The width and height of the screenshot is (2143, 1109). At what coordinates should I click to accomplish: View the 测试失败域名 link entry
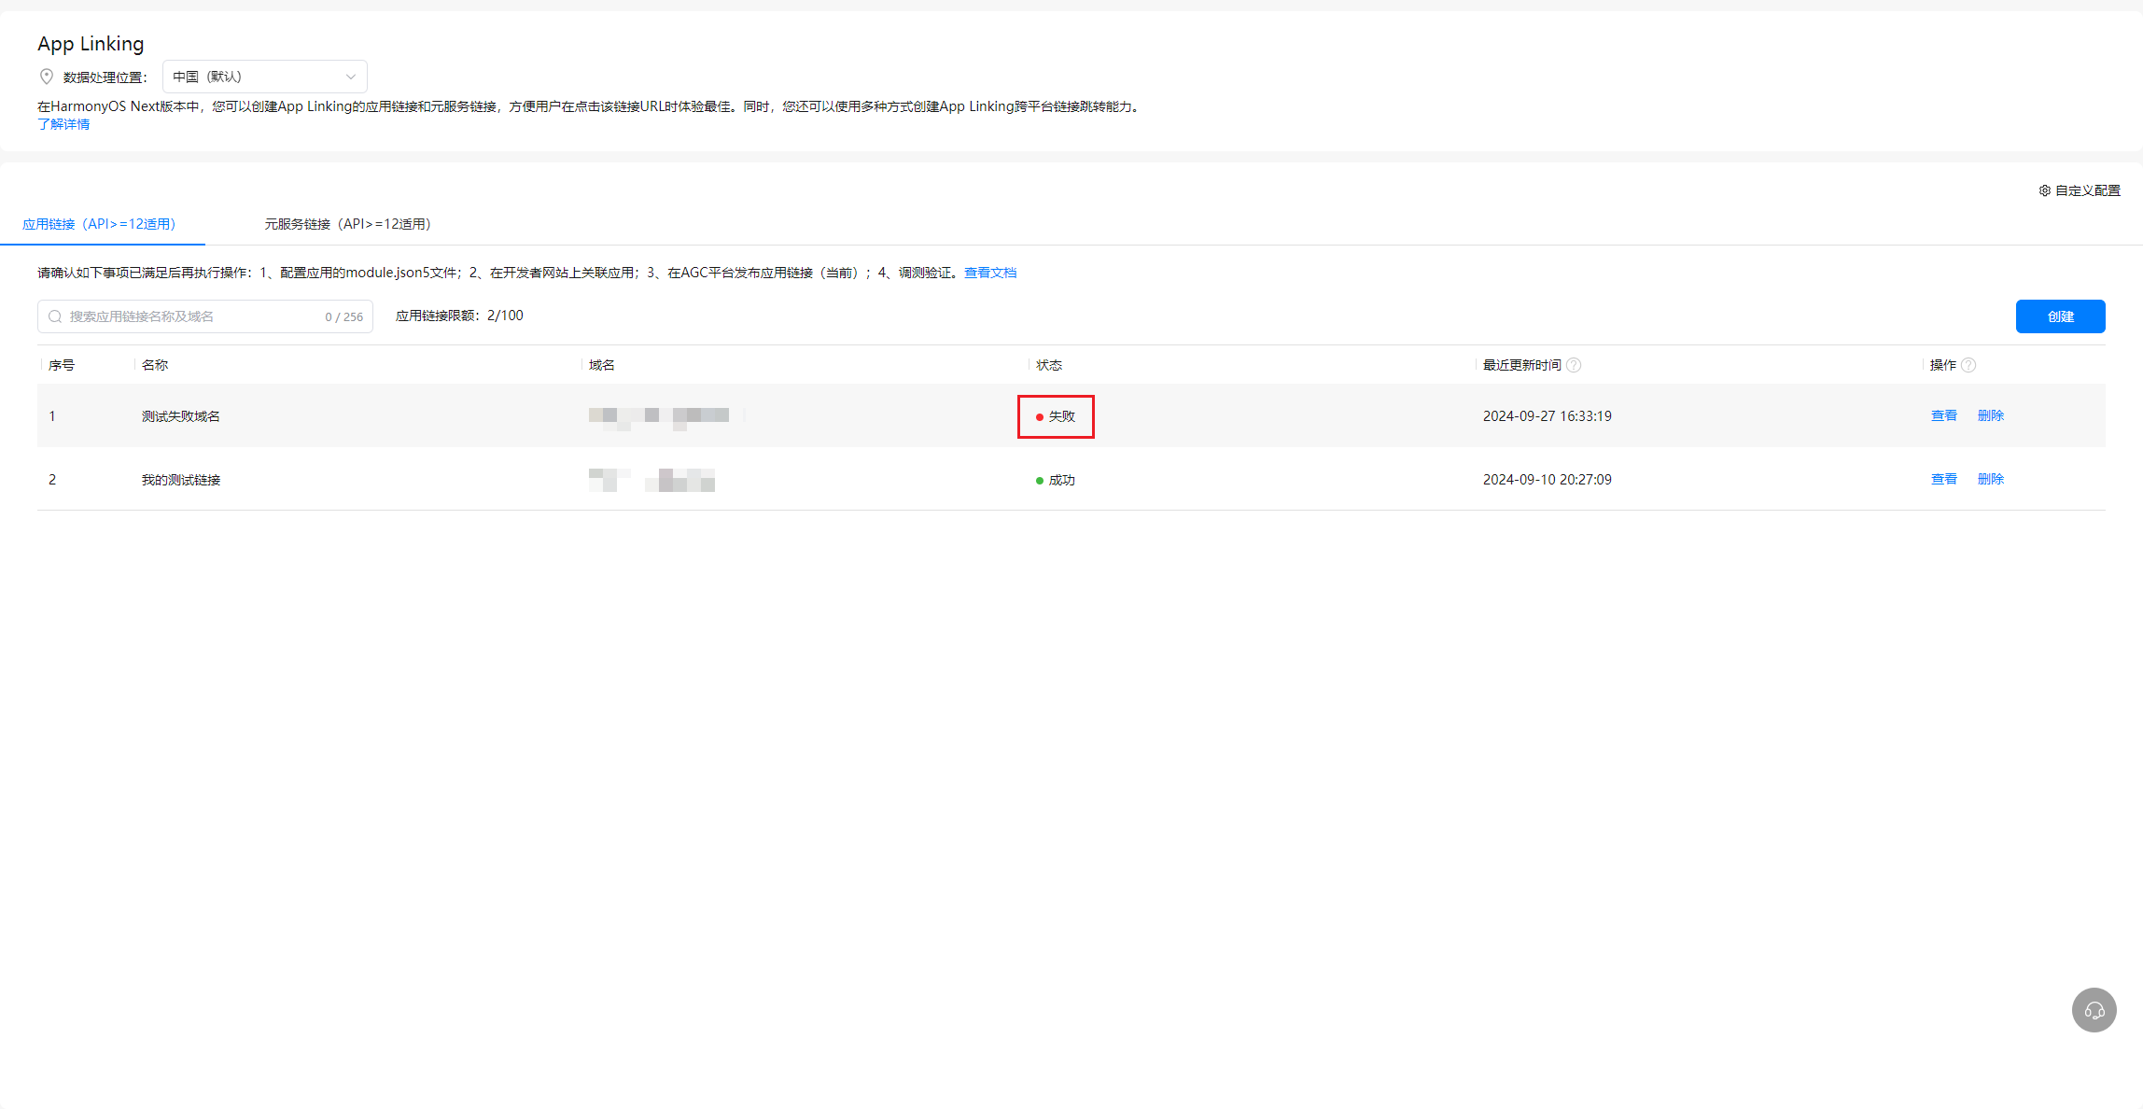coord(1943,415)
